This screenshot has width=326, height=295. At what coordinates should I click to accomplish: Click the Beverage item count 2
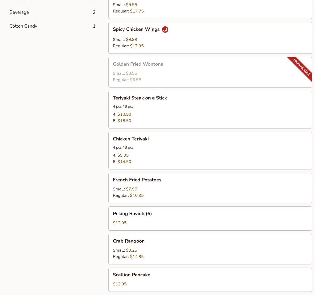click(x=94, y=12)
